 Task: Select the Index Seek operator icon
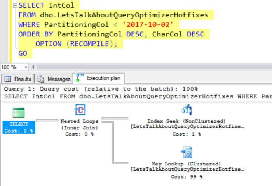pyautogui.click(x=187, y=110)
